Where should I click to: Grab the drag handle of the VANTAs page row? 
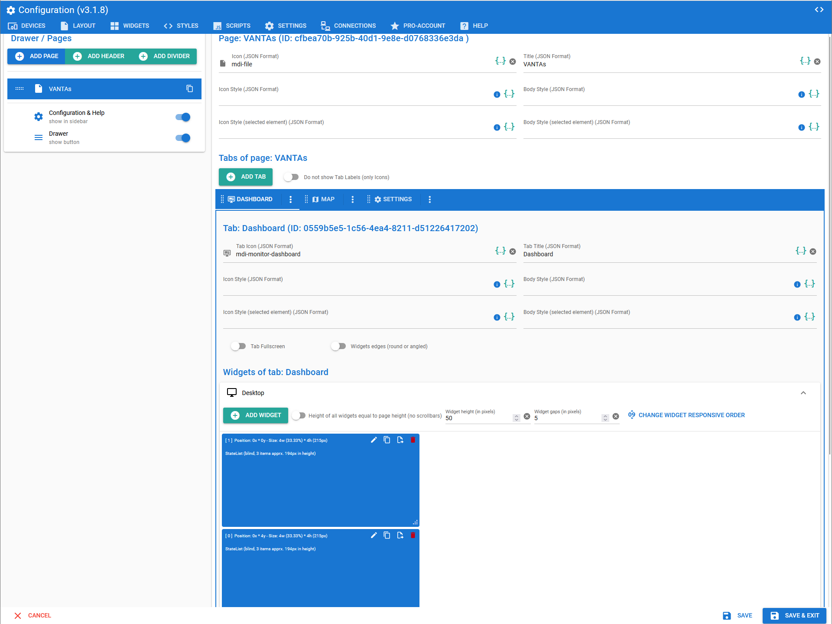click(19, 89)
